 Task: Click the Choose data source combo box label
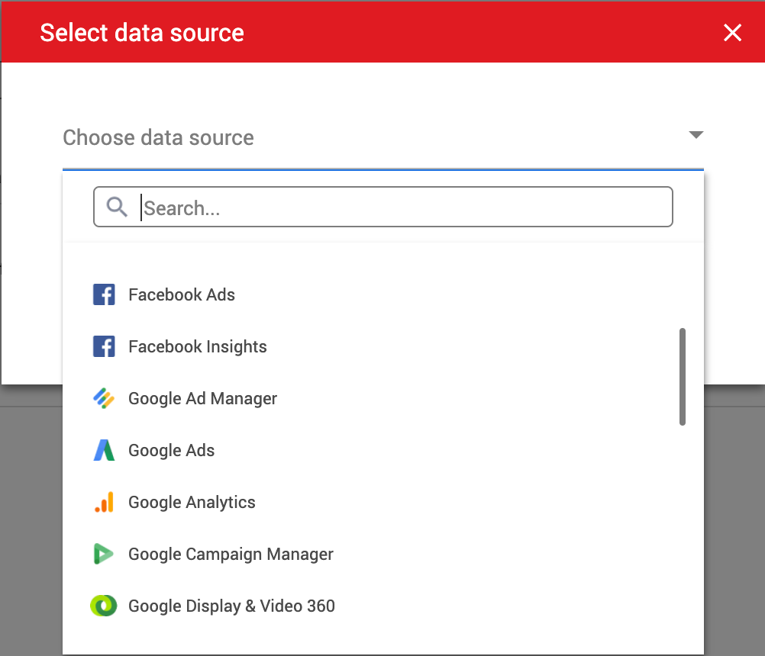point(158,137)
